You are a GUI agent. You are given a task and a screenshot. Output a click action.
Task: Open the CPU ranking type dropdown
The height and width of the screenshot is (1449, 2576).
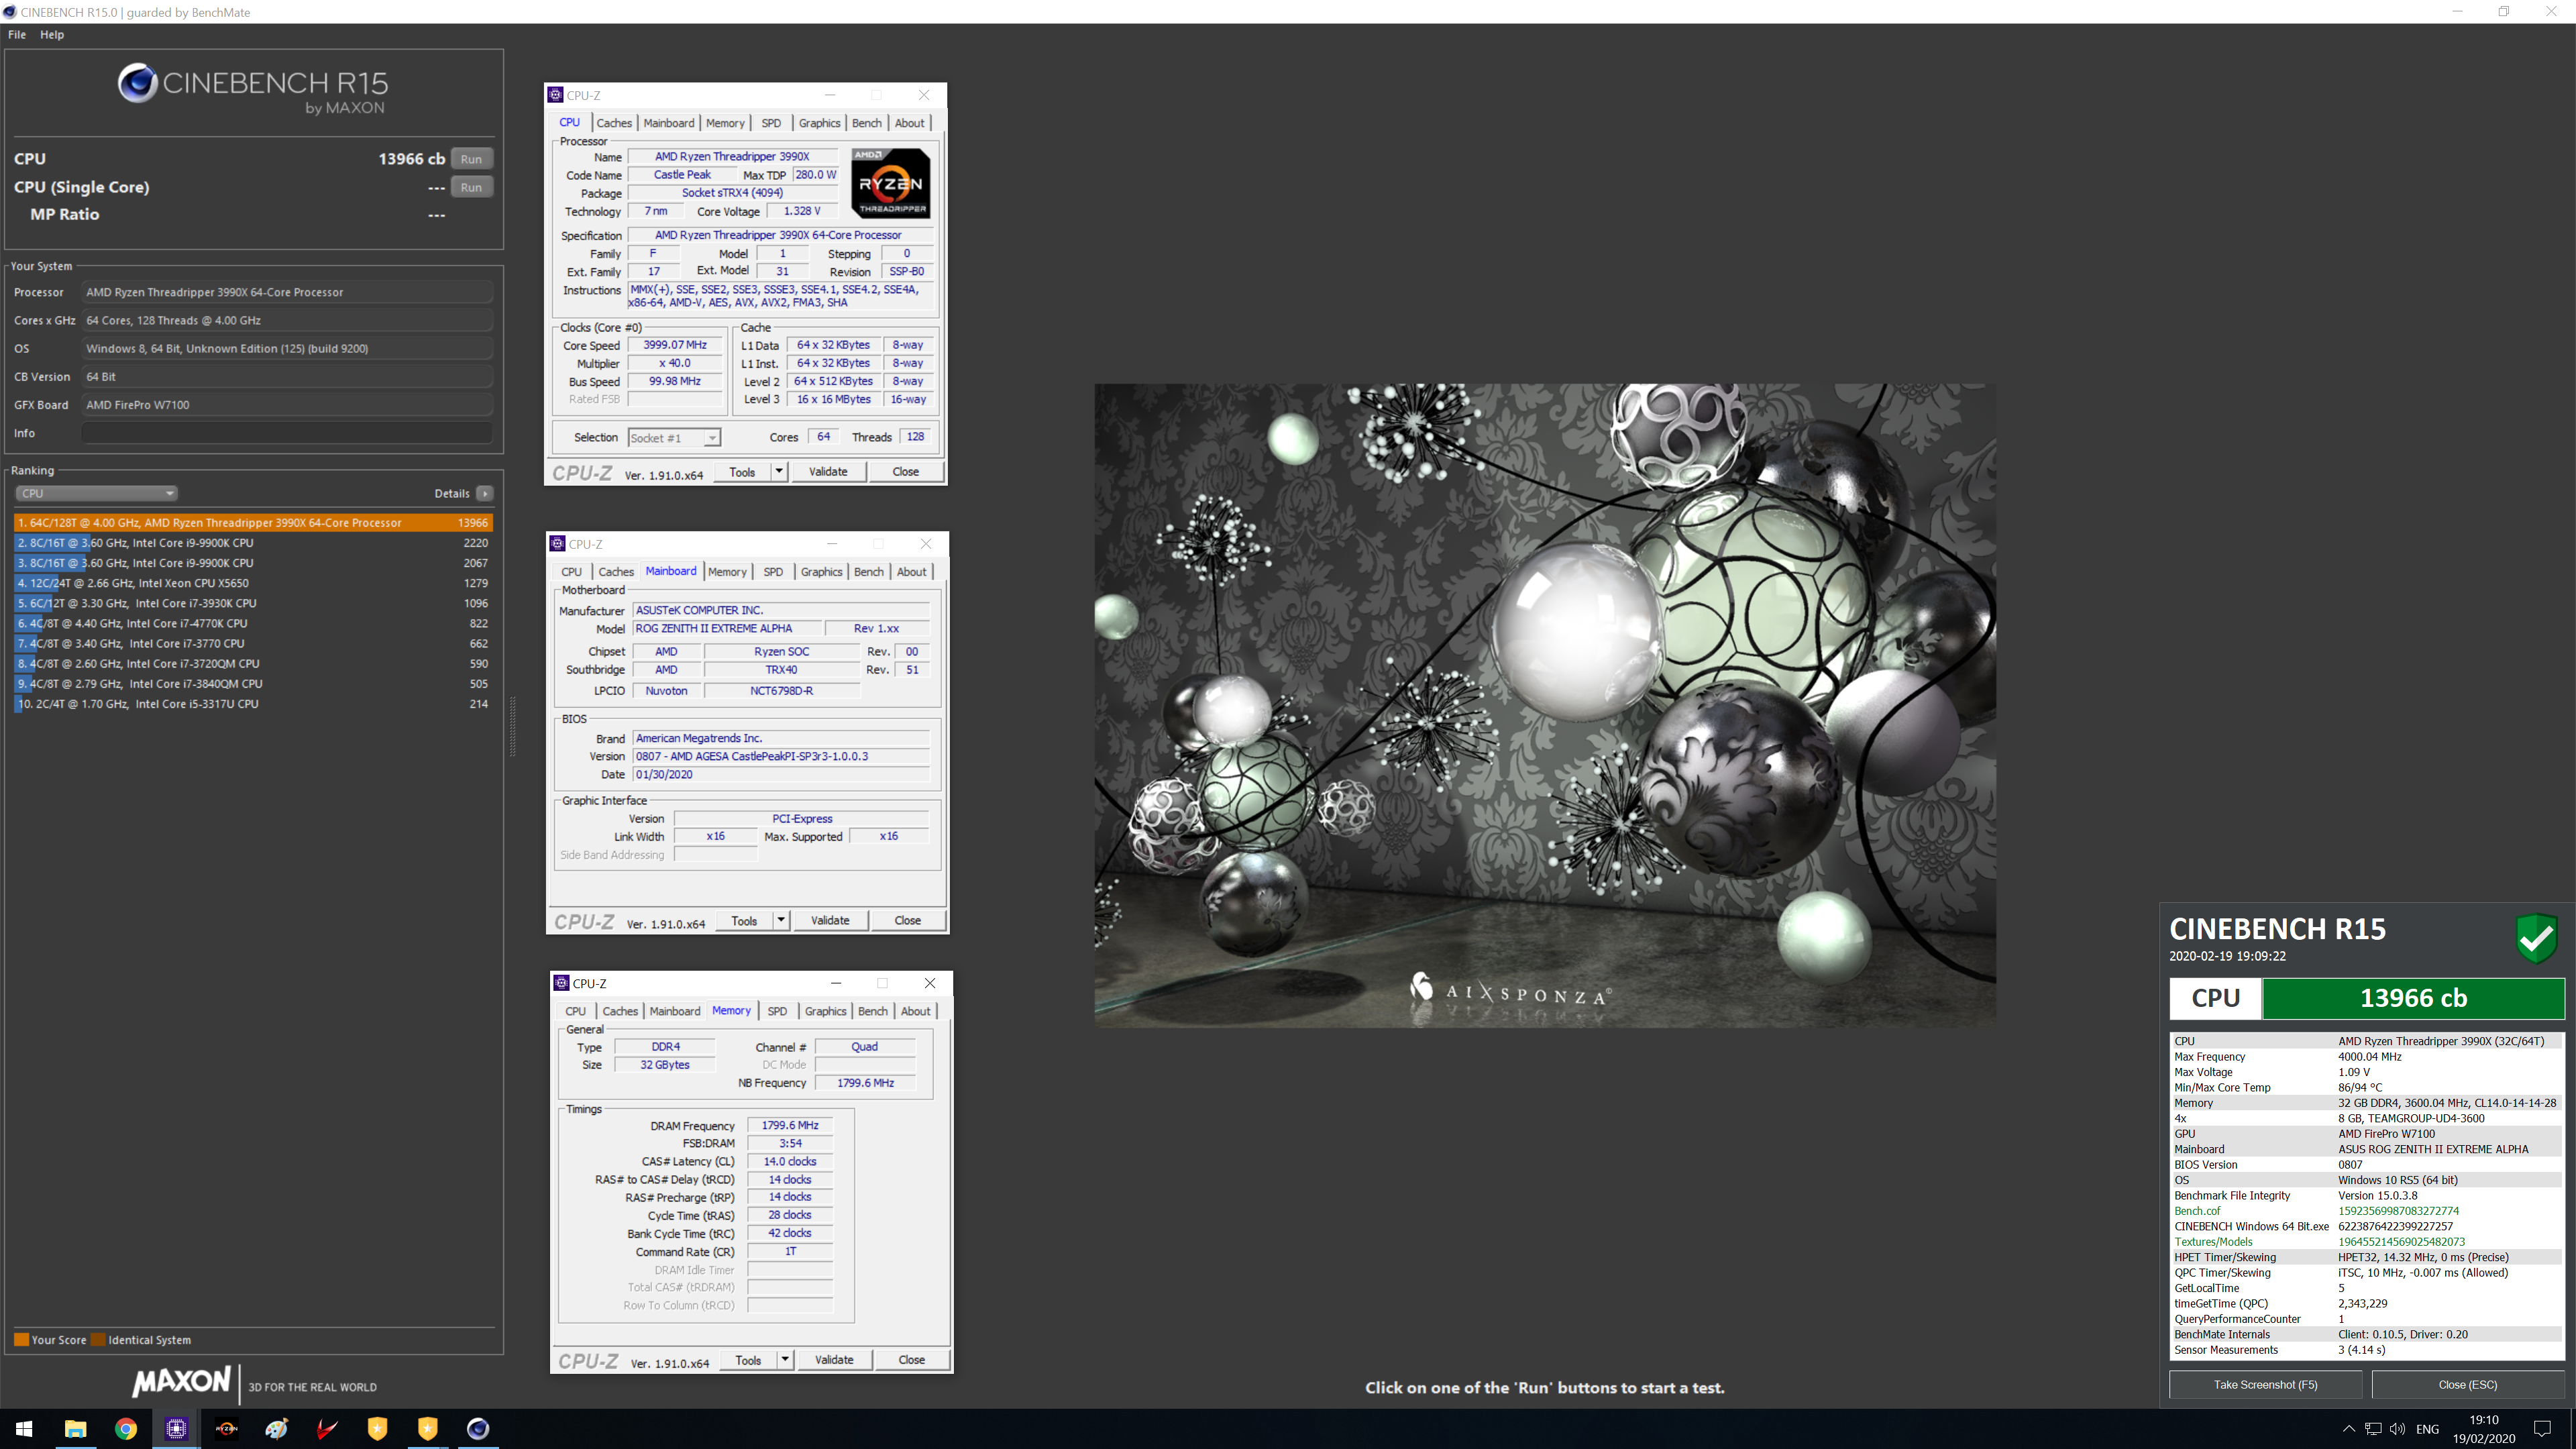coord(97,493)
